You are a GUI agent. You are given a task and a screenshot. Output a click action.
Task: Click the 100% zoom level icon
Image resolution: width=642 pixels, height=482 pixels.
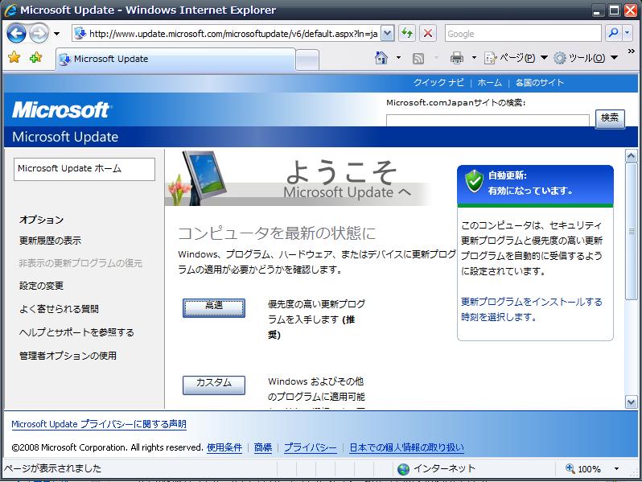570,468
